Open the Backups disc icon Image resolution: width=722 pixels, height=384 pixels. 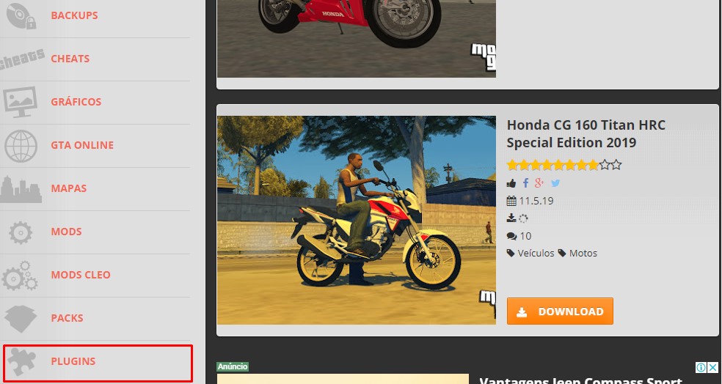tap(21, 15)
